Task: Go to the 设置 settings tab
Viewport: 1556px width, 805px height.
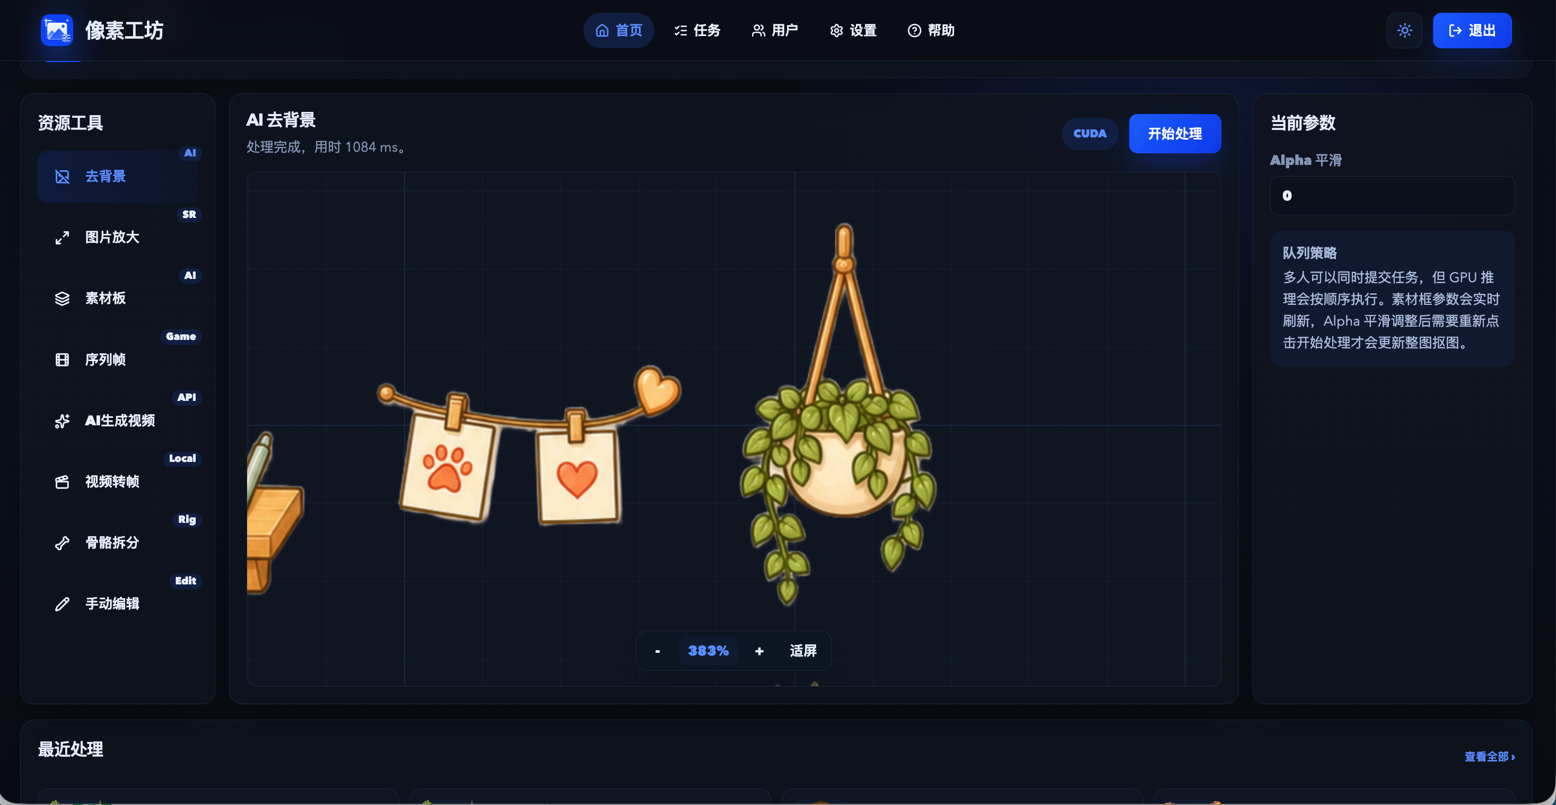Action: (x=853, y=30)
